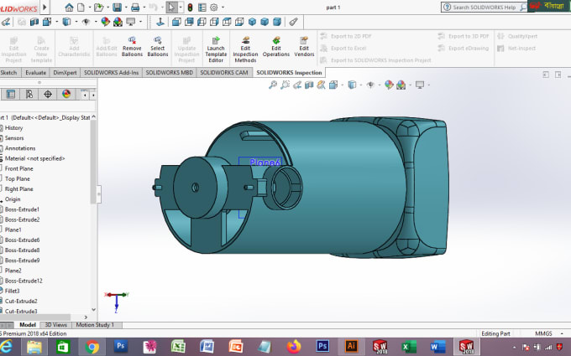Create a new document with the New icon
This screenshot has width=571, height=356.
[x=81, y=8]
